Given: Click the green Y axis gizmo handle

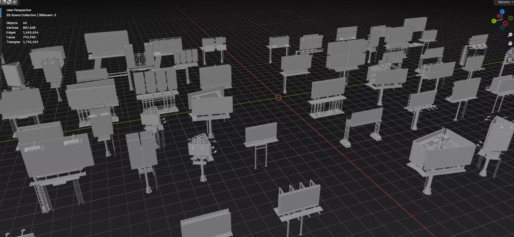Looking at the screenshot, I should point(494,21).
